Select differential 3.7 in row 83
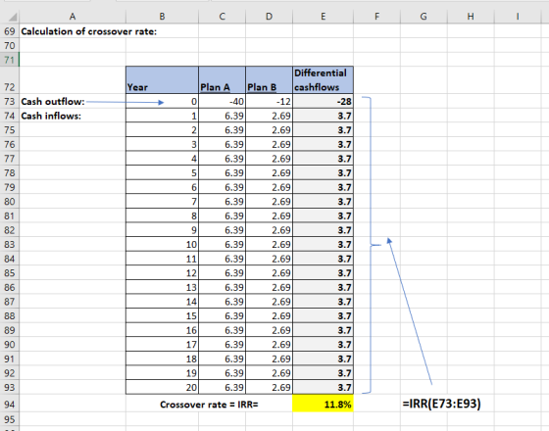The image size is (549, 431). point(323,244)
